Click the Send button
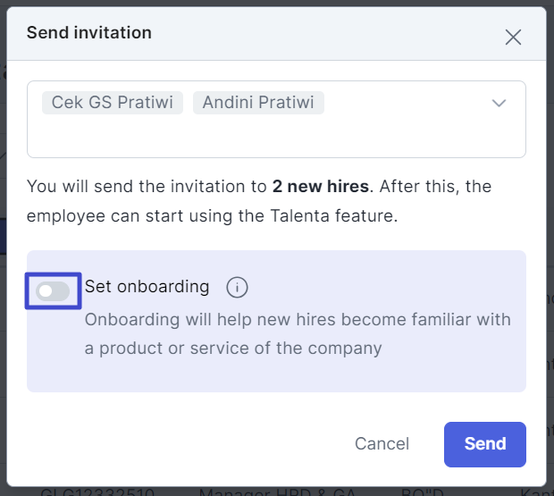The image size is (554, 496). click(484, 444)
